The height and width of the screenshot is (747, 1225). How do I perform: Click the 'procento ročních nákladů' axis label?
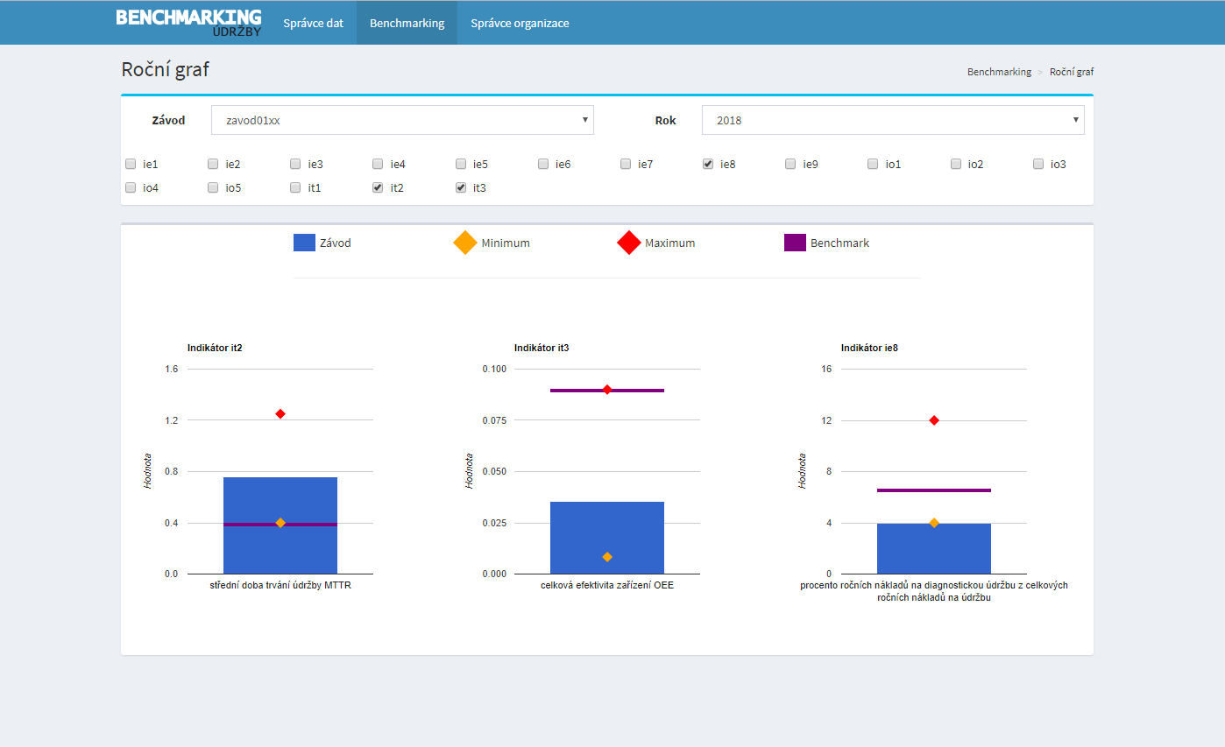(934, 591)
